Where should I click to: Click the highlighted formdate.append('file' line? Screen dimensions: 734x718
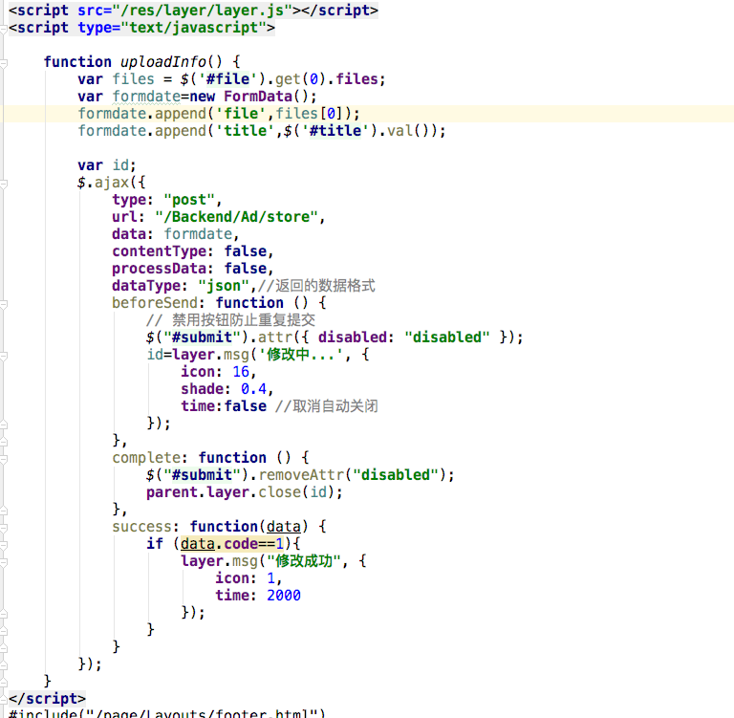367,114
